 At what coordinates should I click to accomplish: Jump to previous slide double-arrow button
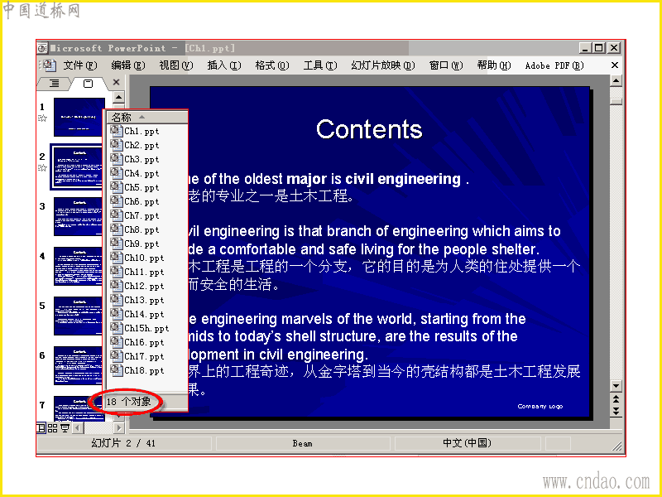[616, 399]
